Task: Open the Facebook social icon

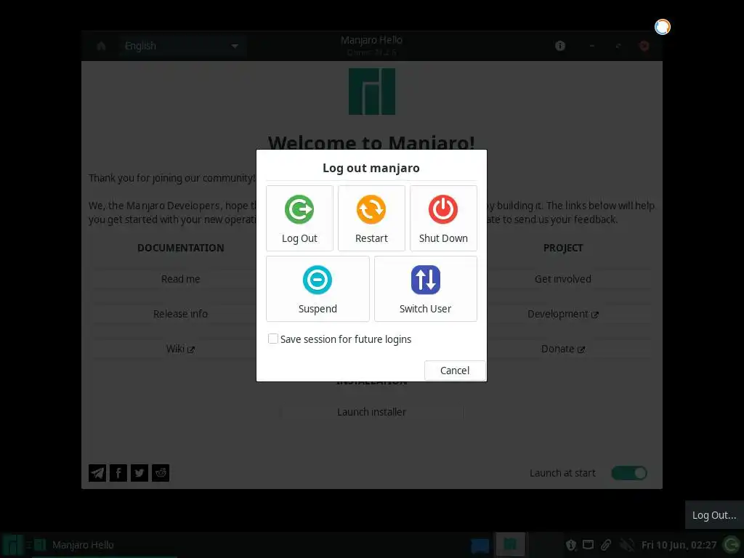Action: point(118,473)
